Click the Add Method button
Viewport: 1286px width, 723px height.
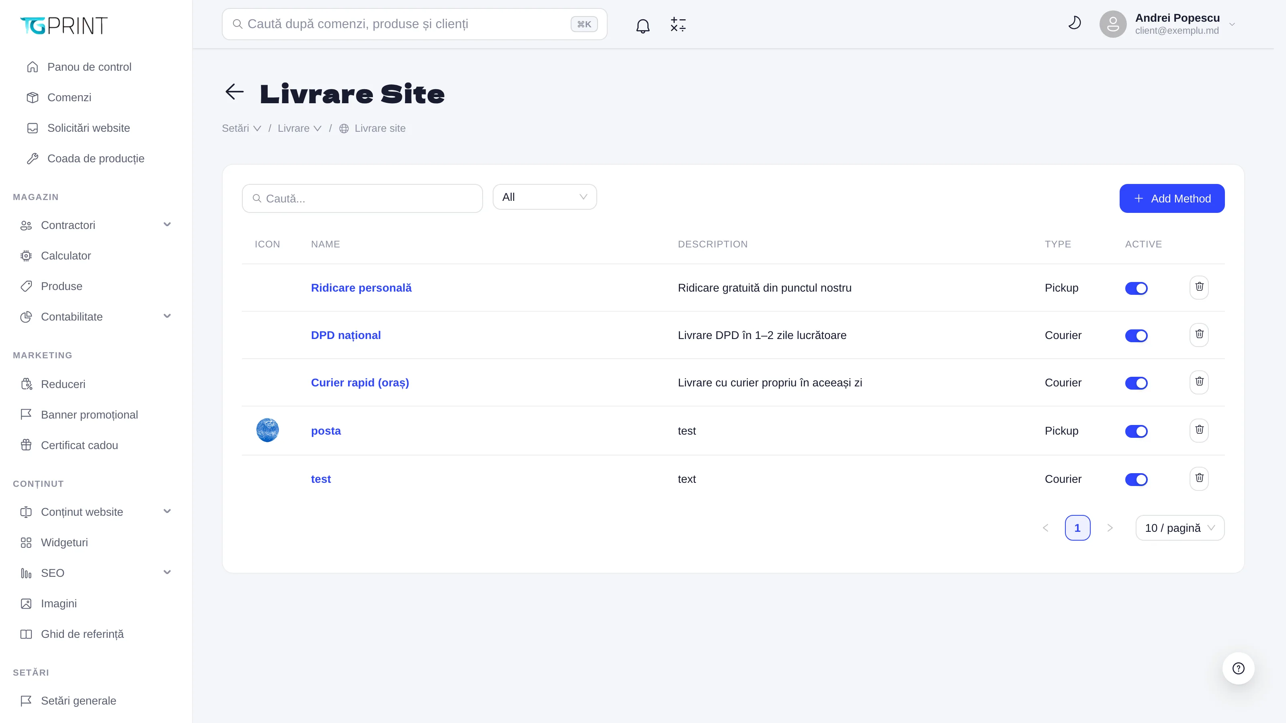click(1172, 198)
